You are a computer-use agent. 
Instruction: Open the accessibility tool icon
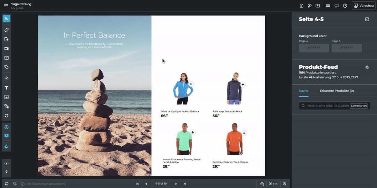[x=6, y=172]
